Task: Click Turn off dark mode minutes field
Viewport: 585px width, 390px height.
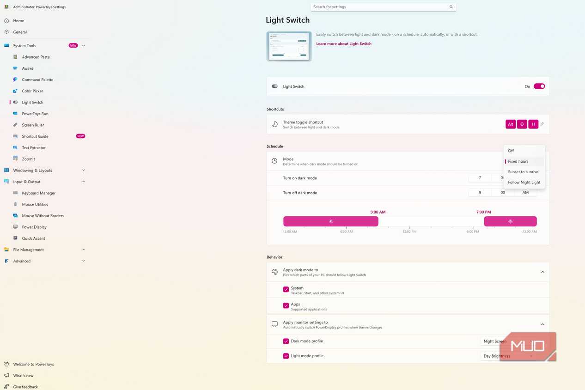Action: (x=503, y=193)
